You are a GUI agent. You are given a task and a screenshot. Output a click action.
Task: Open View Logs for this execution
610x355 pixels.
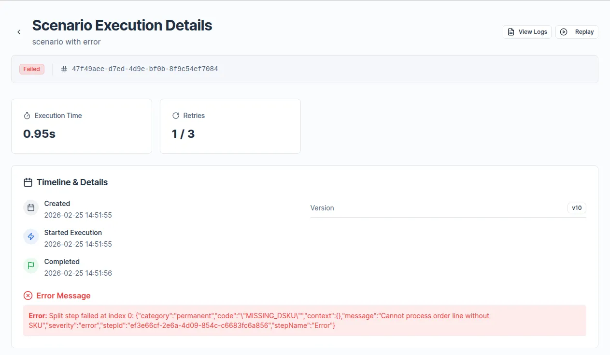[x=527, y=32]
